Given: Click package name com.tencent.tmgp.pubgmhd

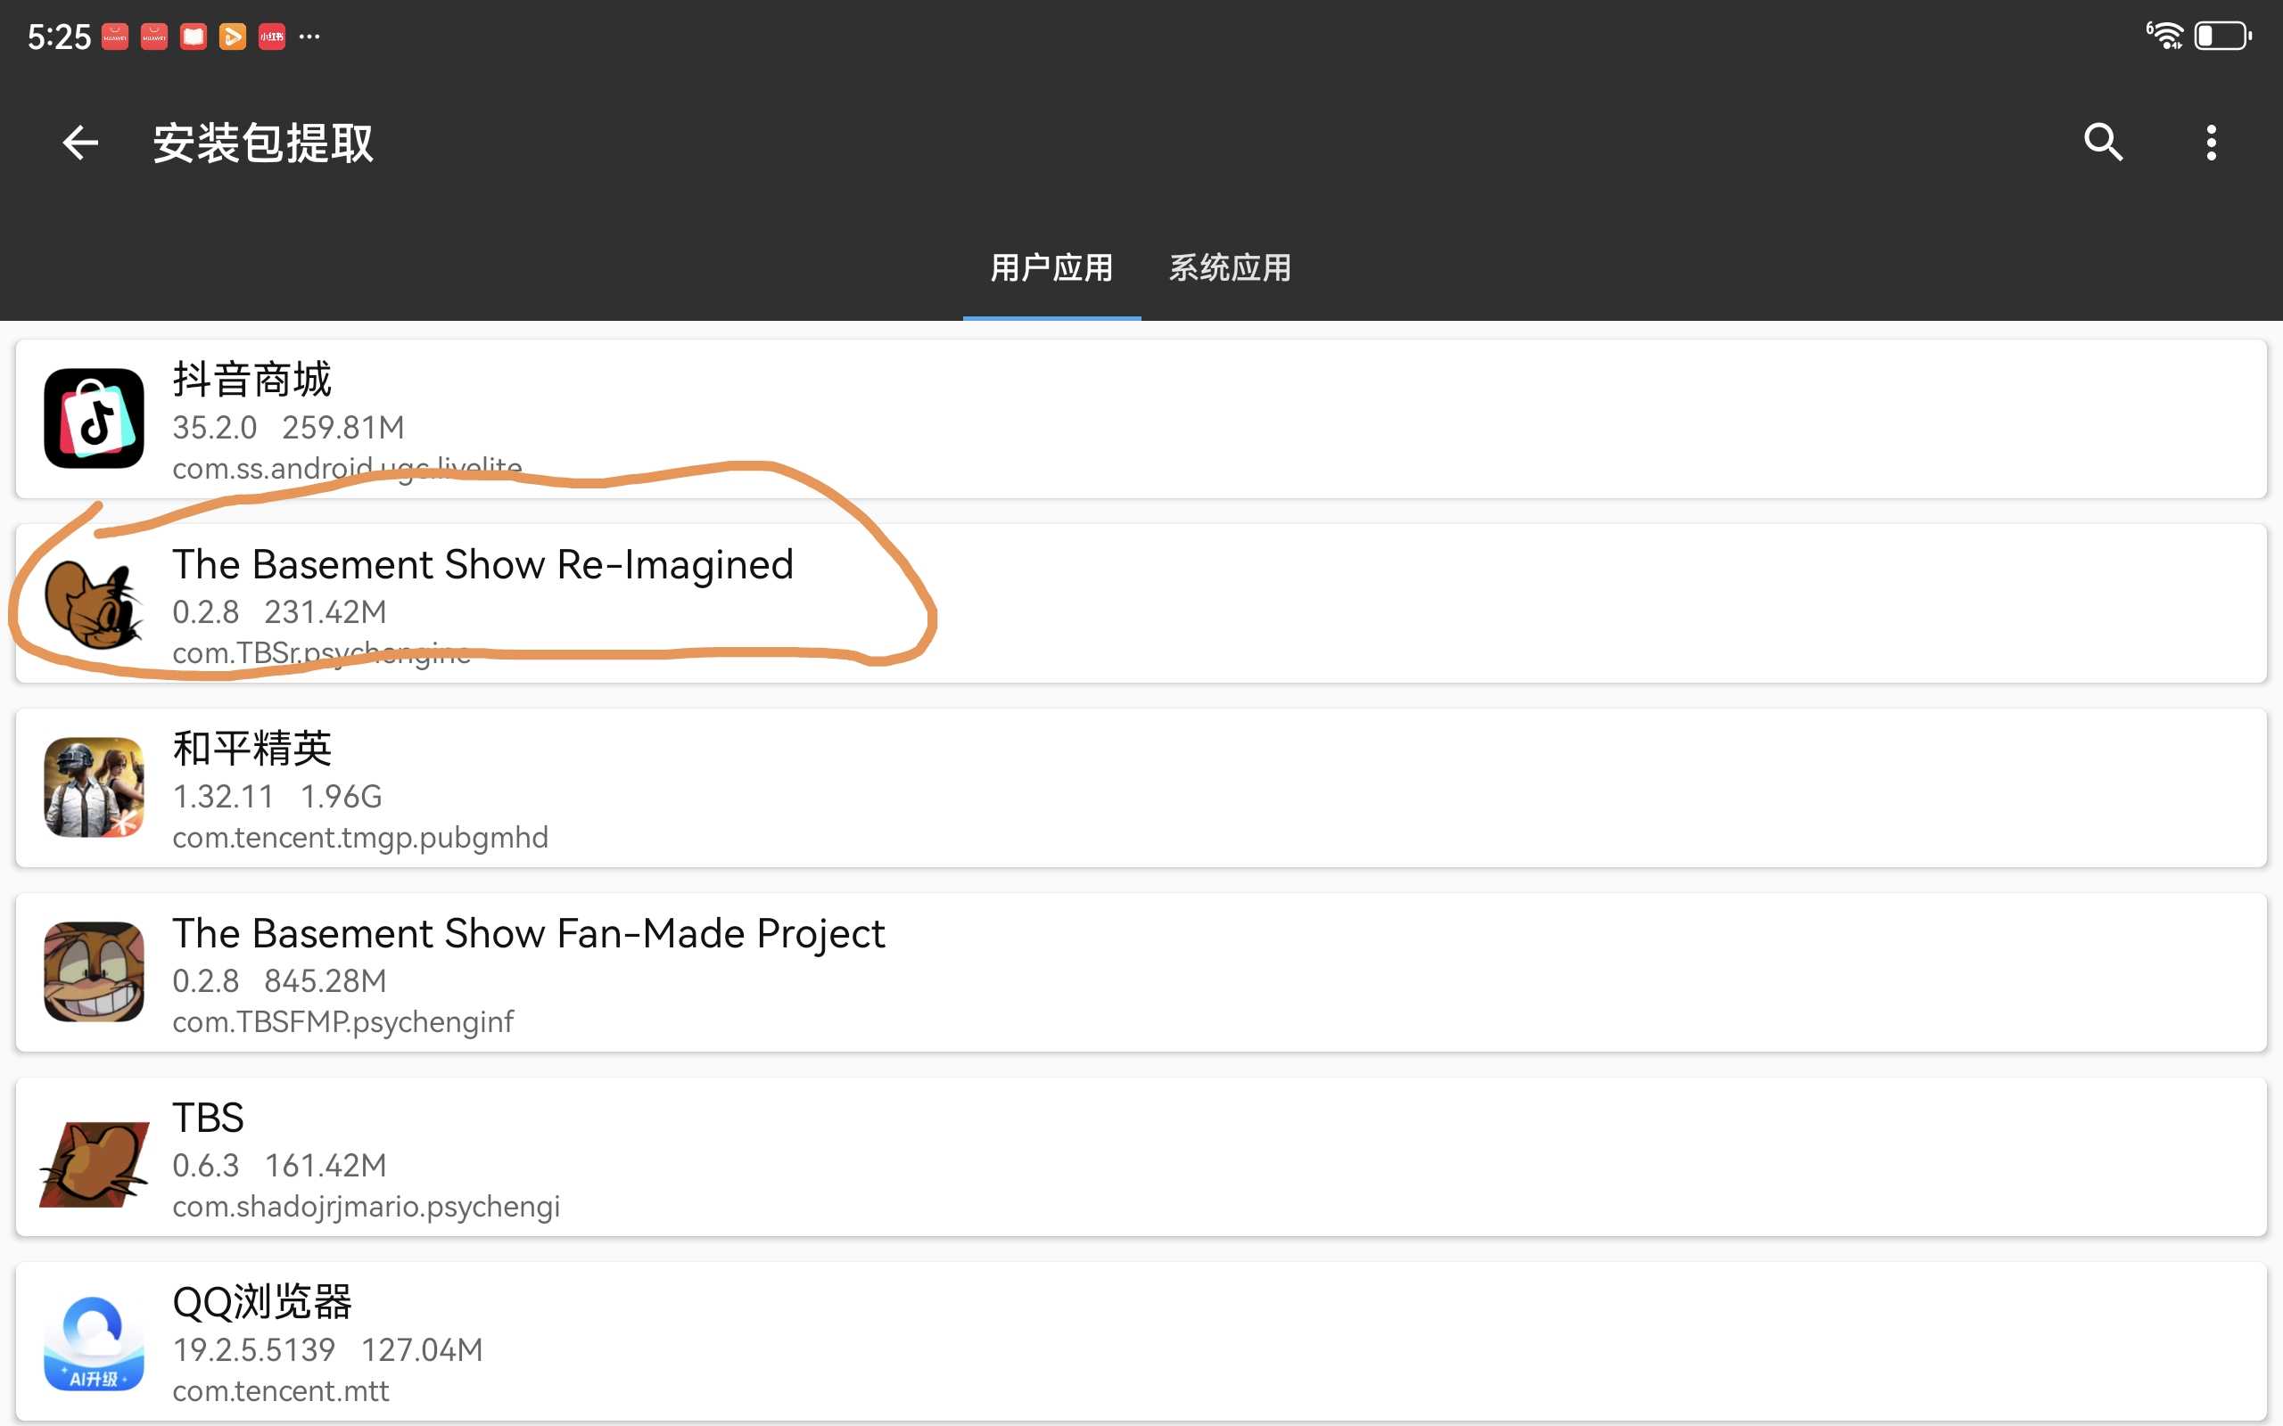Looking at the screenshot, I should pos(359,838).
